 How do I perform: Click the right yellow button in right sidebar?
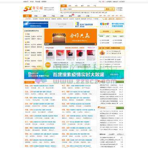(x=118, y=31)
